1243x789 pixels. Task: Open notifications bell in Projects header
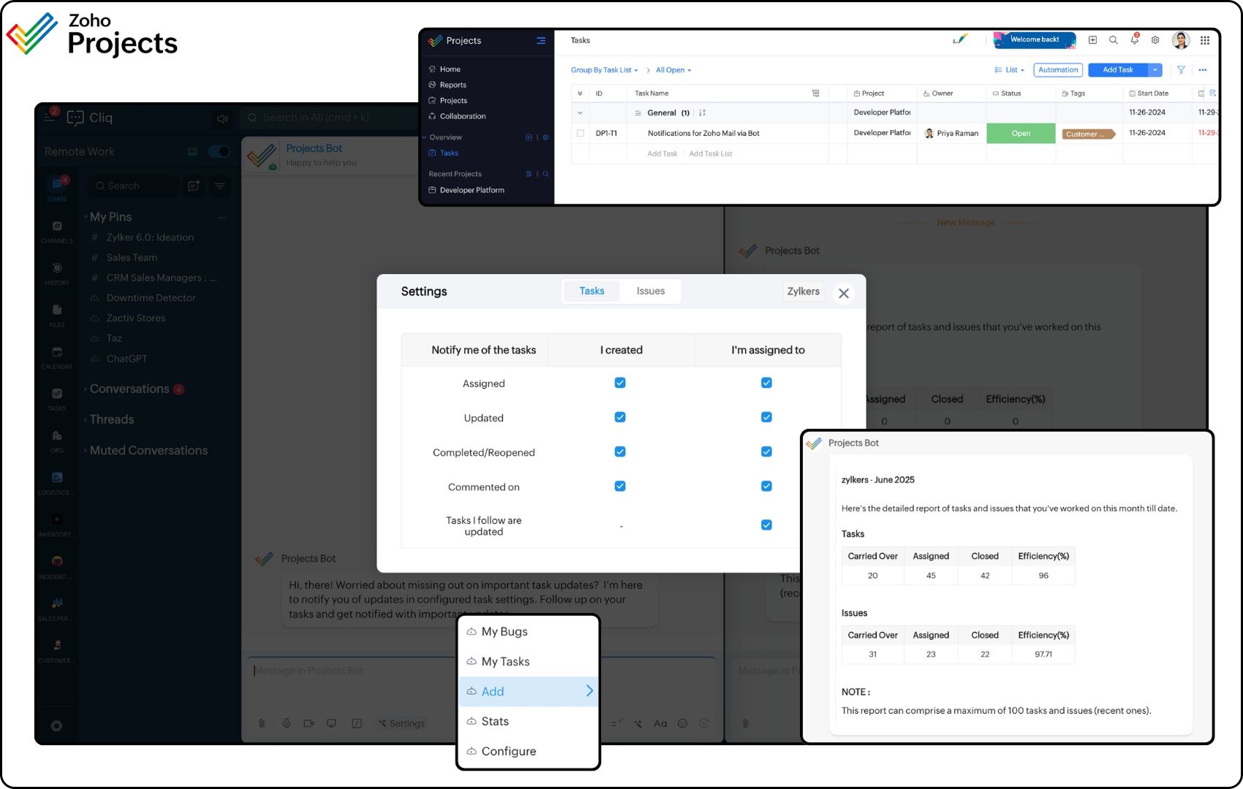click(x=1134, y=40)
